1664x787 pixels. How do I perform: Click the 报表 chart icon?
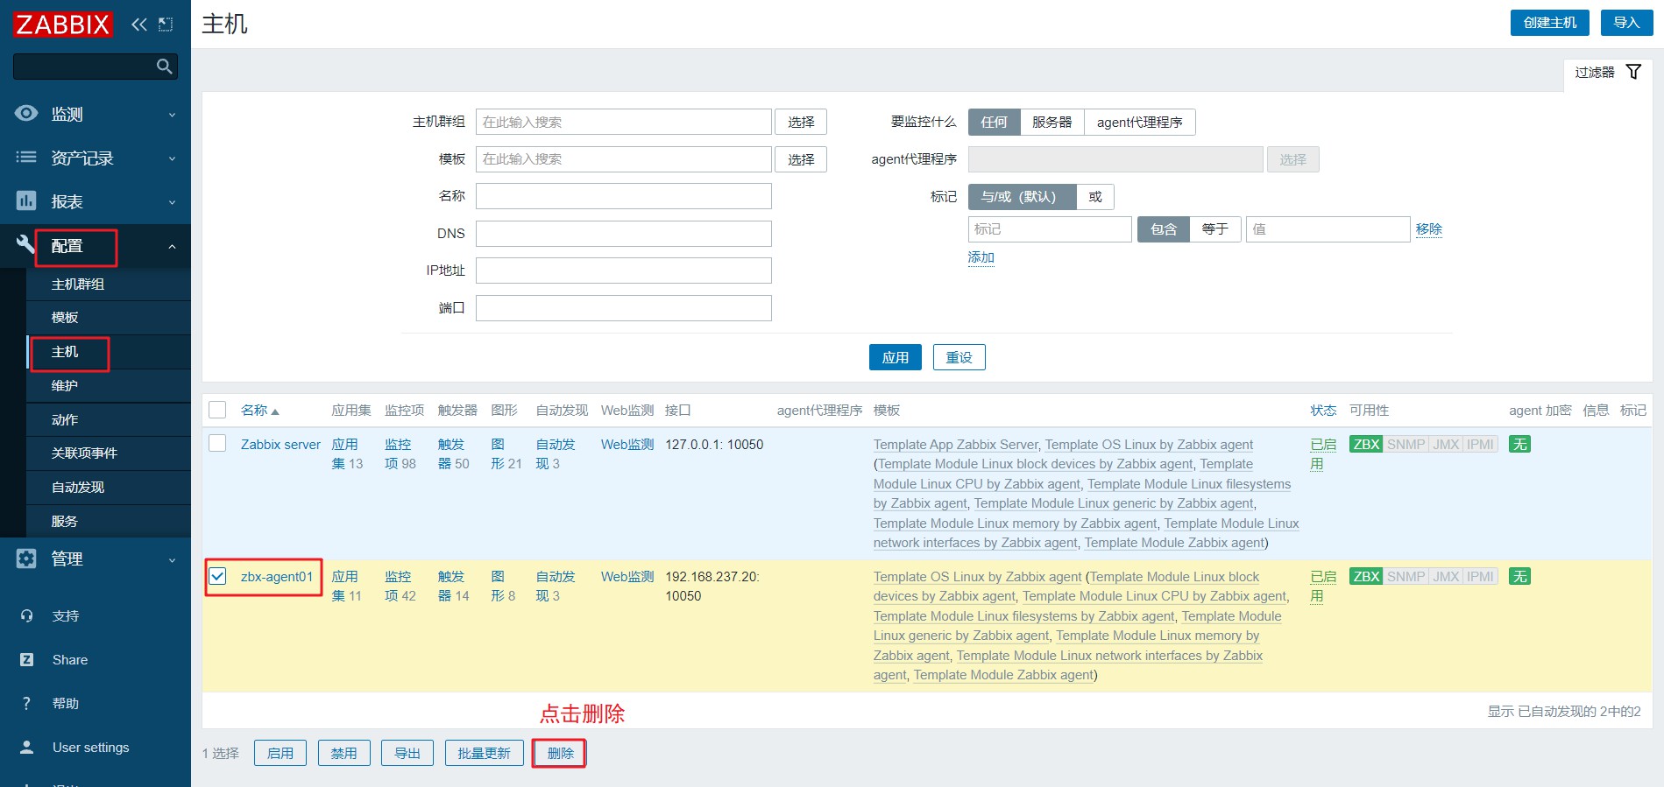point(26,201)
